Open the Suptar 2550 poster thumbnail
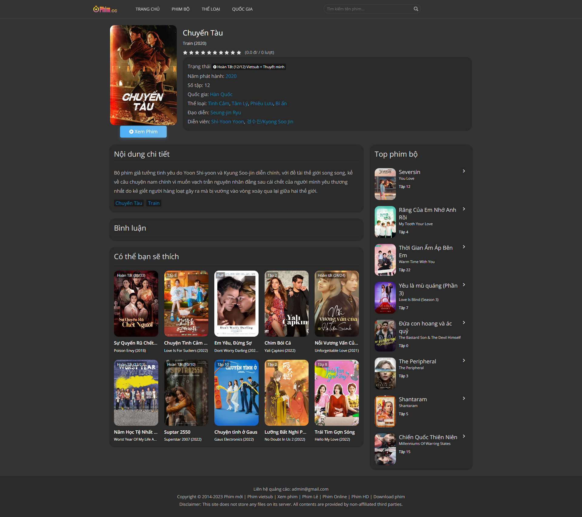The width and height of the screenshot is (582, 517). pyautogui.click(x=186, y=392)
